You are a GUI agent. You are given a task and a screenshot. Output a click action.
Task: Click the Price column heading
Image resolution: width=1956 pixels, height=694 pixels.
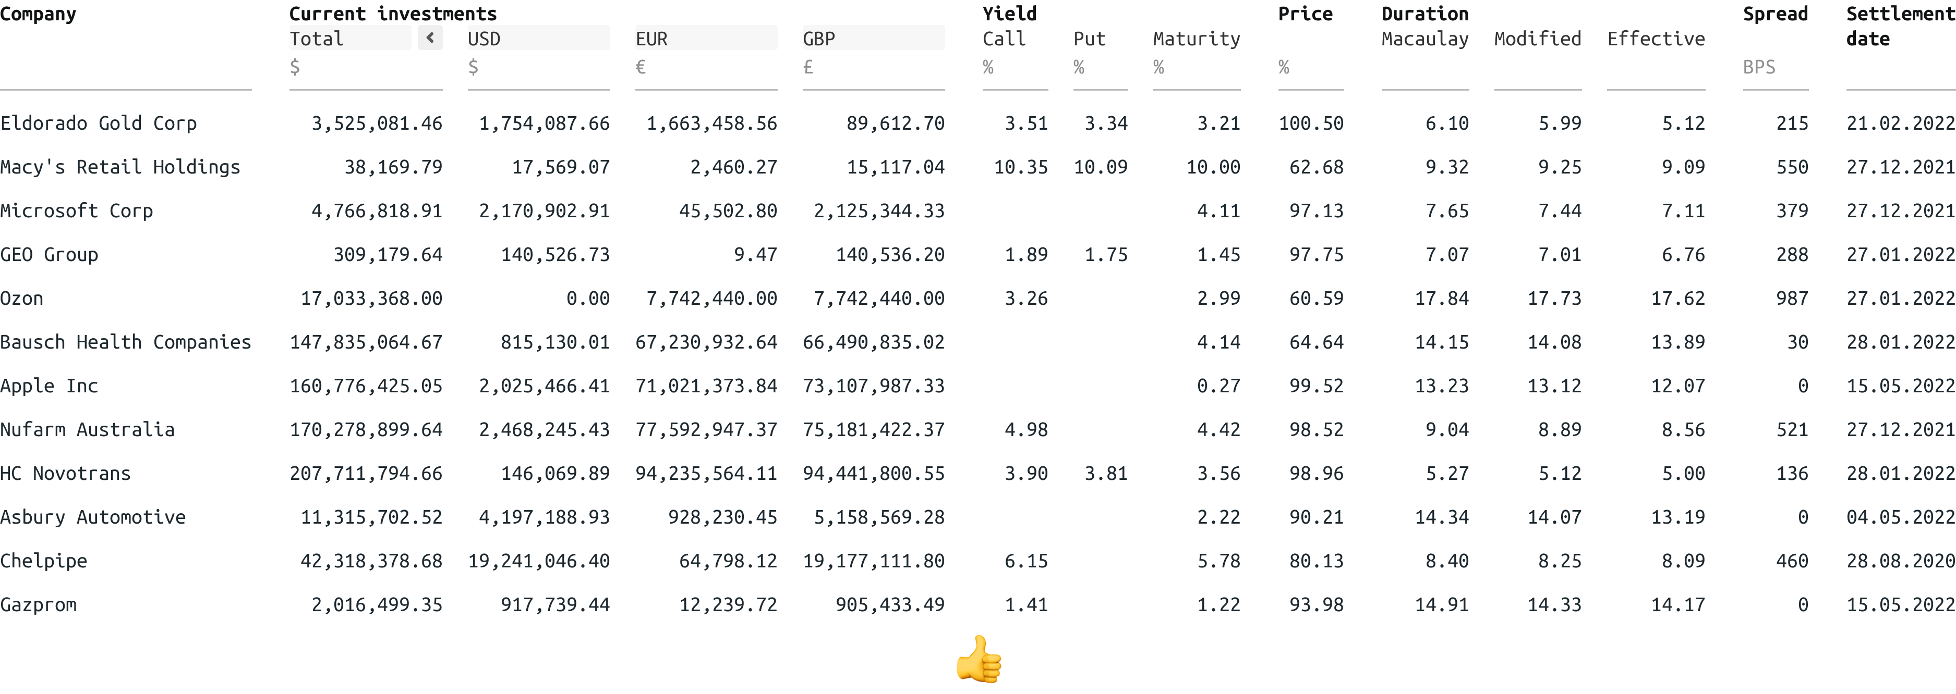pyautogui.click(x=1305, y=14)
